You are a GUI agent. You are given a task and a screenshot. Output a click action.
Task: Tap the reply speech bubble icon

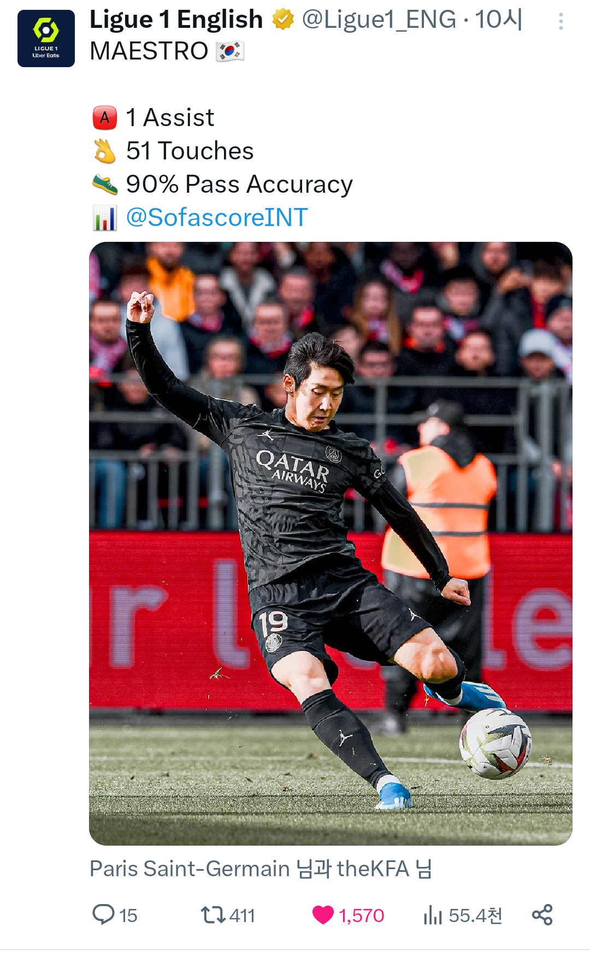tap(103, 914)
